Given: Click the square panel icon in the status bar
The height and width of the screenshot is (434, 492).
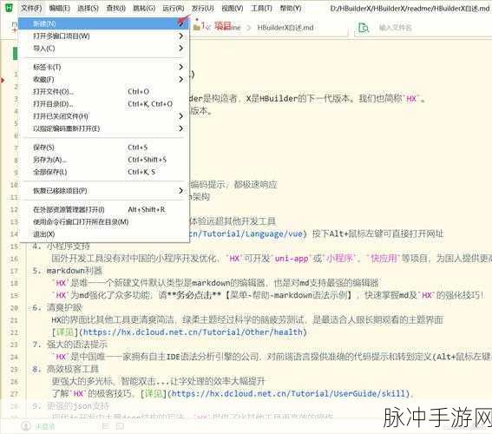Looking at the screenshot, I should [x=120, y=426].
